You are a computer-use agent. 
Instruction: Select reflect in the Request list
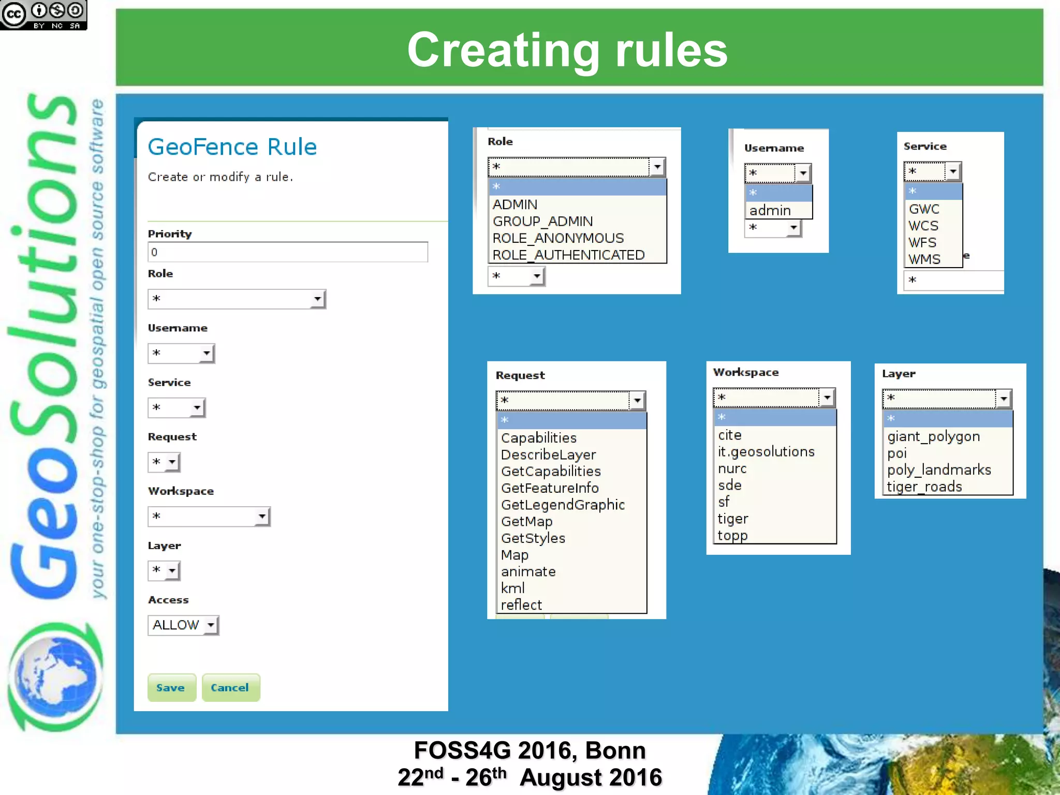tap(572, 605)
